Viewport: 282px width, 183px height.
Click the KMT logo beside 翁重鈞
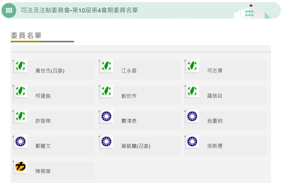point(192,116)
